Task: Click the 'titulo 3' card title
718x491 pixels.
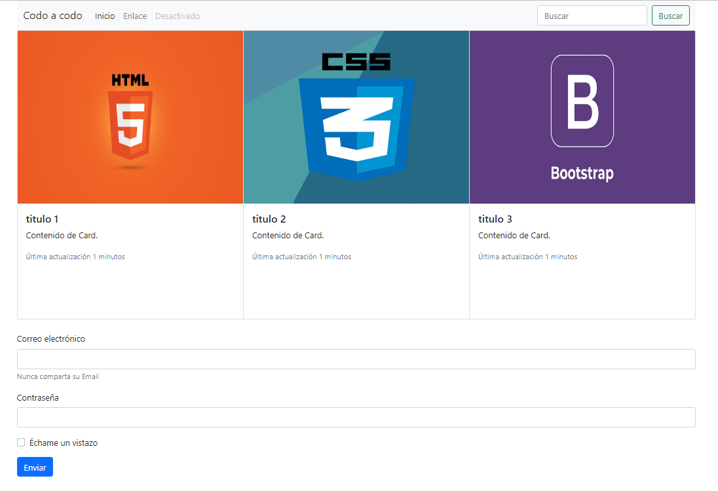Action: pyautogui.click(x=495, y=219)
